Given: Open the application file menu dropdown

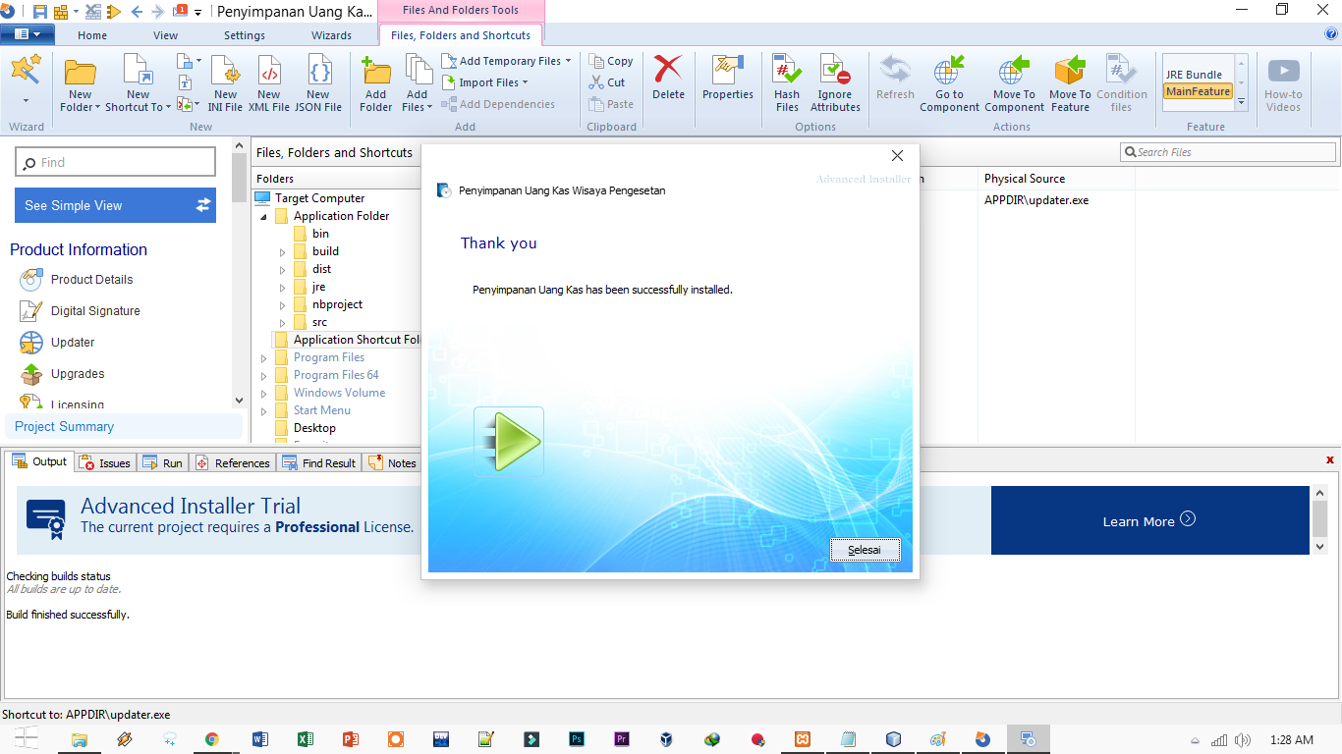Looking at the screenshot, I should tap(27, 34).
